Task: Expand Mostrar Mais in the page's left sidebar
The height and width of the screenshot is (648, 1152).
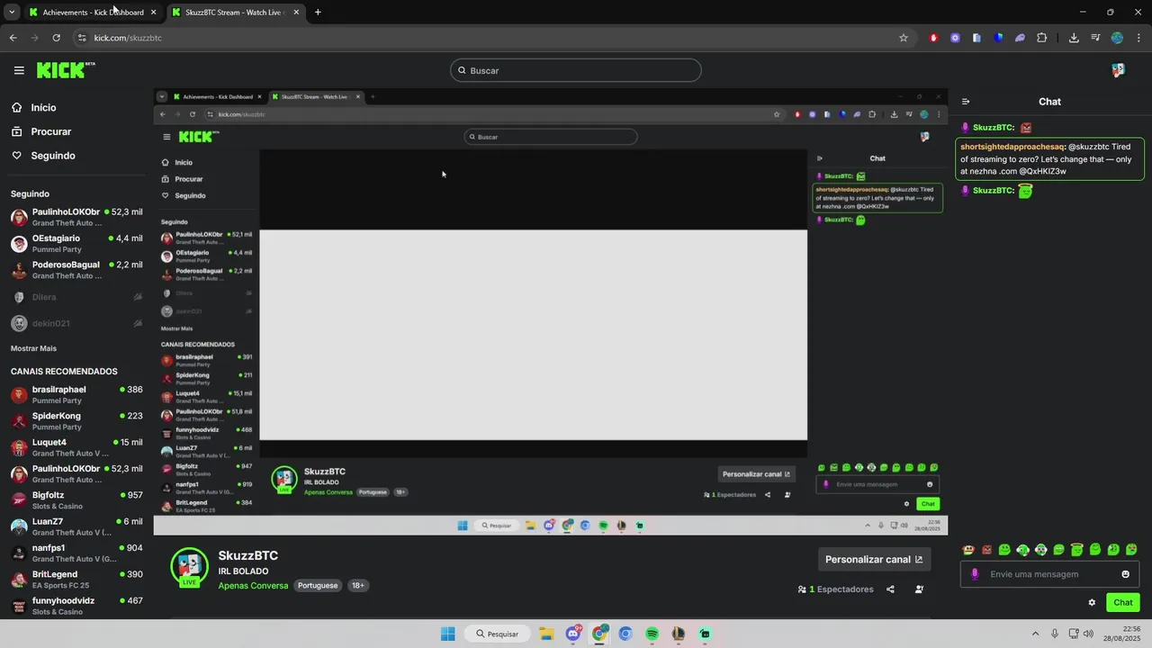Action: coord(33,348)
